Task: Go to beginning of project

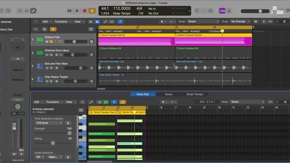Action: click(69, 11)
